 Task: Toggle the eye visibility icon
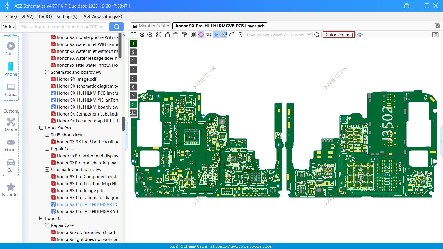pos(360,35)
